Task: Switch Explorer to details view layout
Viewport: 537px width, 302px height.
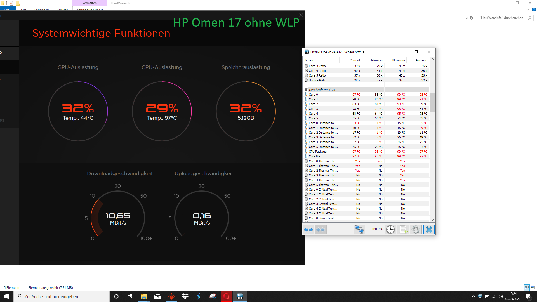Action: coord(527,287)
